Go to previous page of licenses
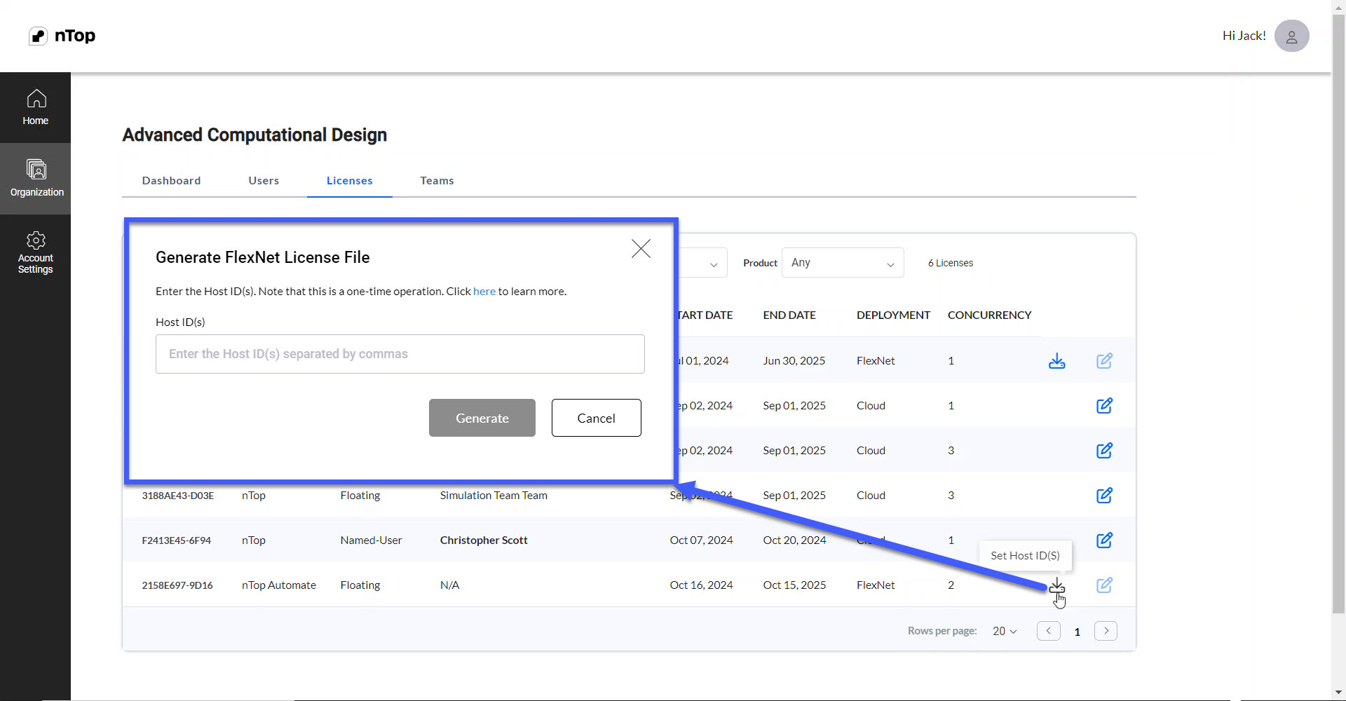 [1048, 631]
